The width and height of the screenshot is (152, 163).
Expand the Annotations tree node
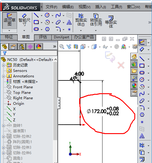coord(3,76)
